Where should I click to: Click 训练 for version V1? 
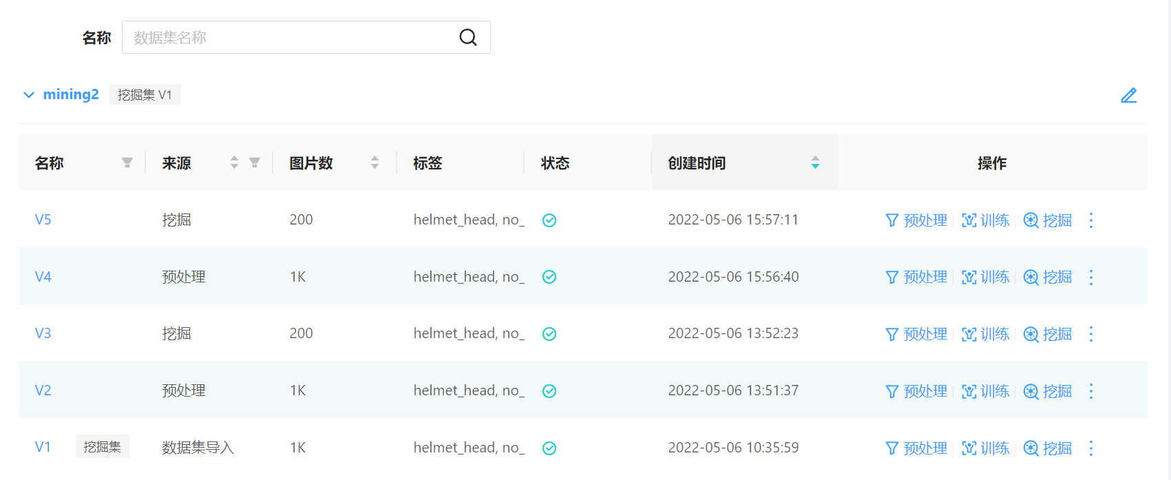[986, 448]
